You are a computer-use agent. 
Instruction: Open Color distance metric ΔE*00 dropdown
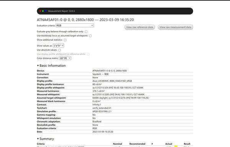(65, 58)
